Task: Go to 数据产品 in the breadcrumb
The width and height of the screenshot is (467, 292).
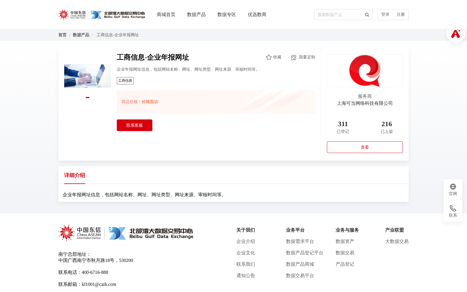Action: click(x=81, y=35)
